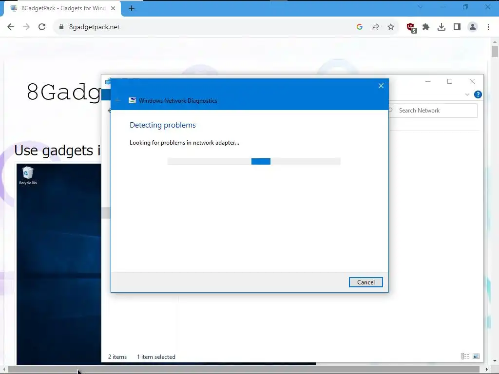The width and height of the screenshot is (499, 374).
Task: Switch Network window to large icons view
Action: click(476, 356)
